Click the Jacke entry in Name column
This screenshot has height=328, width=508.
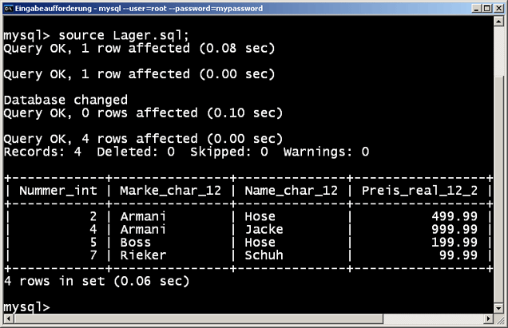(x=264, y=230)
